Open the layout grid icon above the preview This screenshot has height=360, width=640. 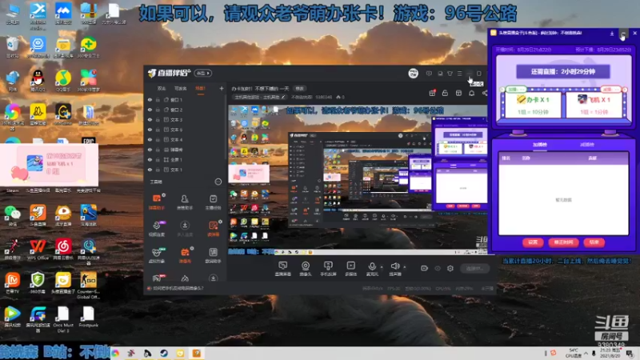coord(458,93)
